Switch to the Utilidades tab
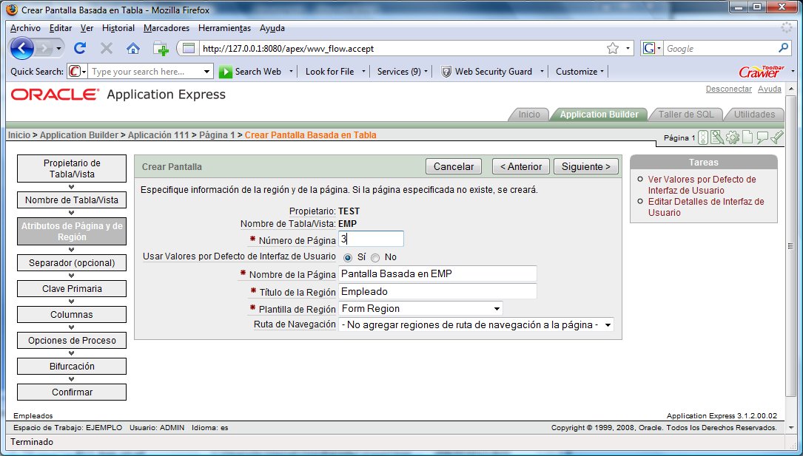803x456 pixels. click(x=754, y=115)
